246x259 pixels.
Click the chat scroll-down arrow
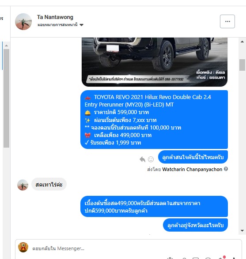[x=242, y=231]
